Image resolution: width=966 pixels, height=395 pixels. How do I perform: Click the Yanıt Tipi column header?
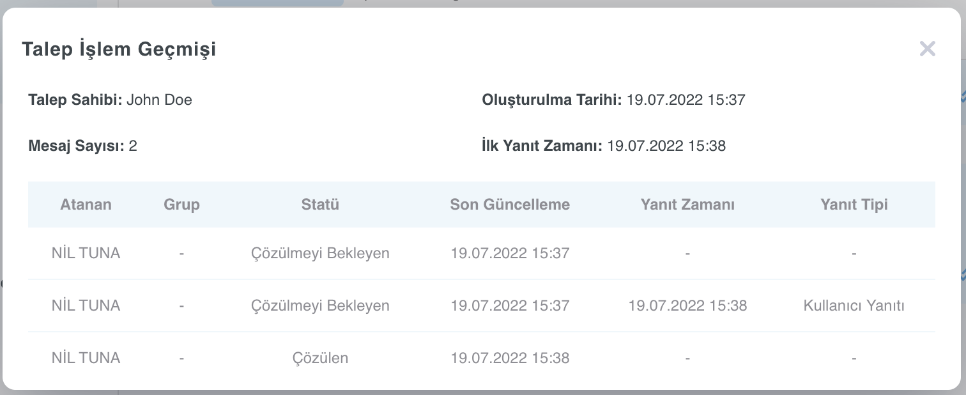tap(854, 205)
